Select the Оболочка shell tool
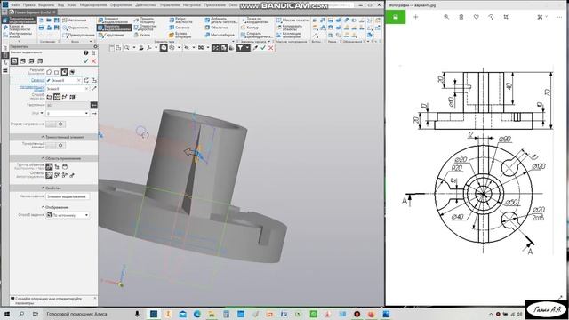The height and width of the screenshot is (320, 569). 216,28
